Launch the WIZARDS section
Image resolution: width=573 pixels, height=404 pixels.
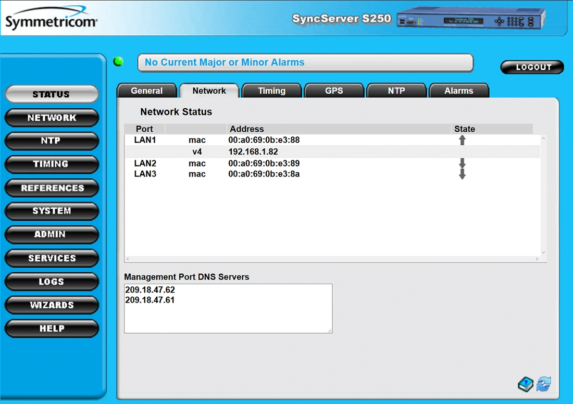[52, 305]
